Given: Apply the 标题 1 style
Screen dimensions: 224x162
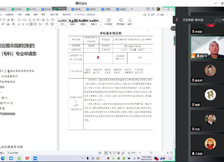Looking at the screenshot, I should [x=73, y=22].
